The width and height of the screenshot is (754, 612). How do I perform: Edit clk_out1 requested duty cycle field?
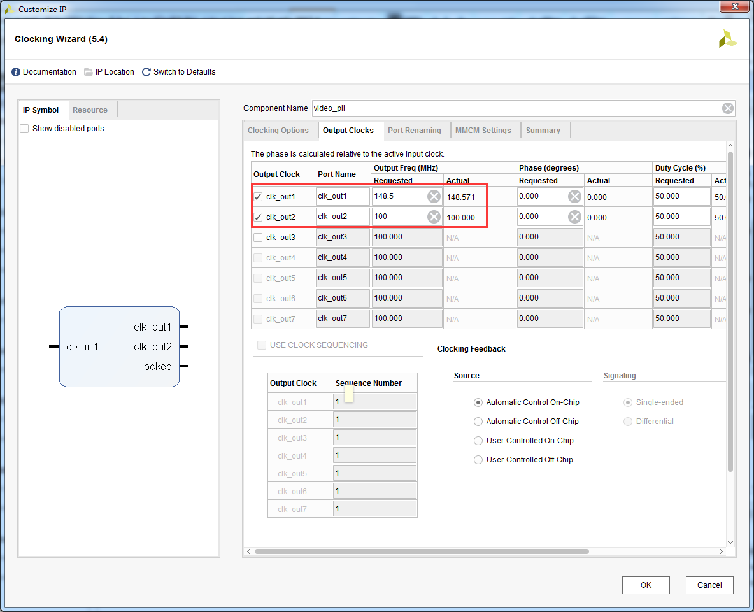pyautogui.click(x=681, y=196)
